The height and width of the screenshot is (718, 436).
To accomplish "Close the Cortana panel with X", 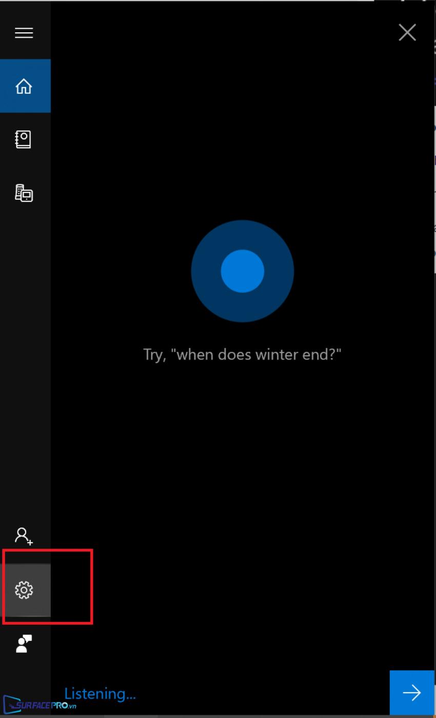I will click(407, 33).
